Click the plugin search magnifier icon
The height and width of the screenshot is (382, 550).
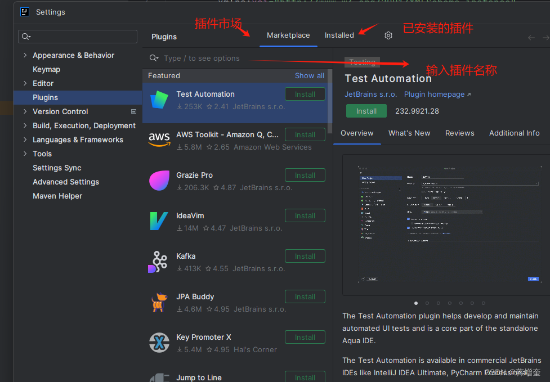[154, 58]
